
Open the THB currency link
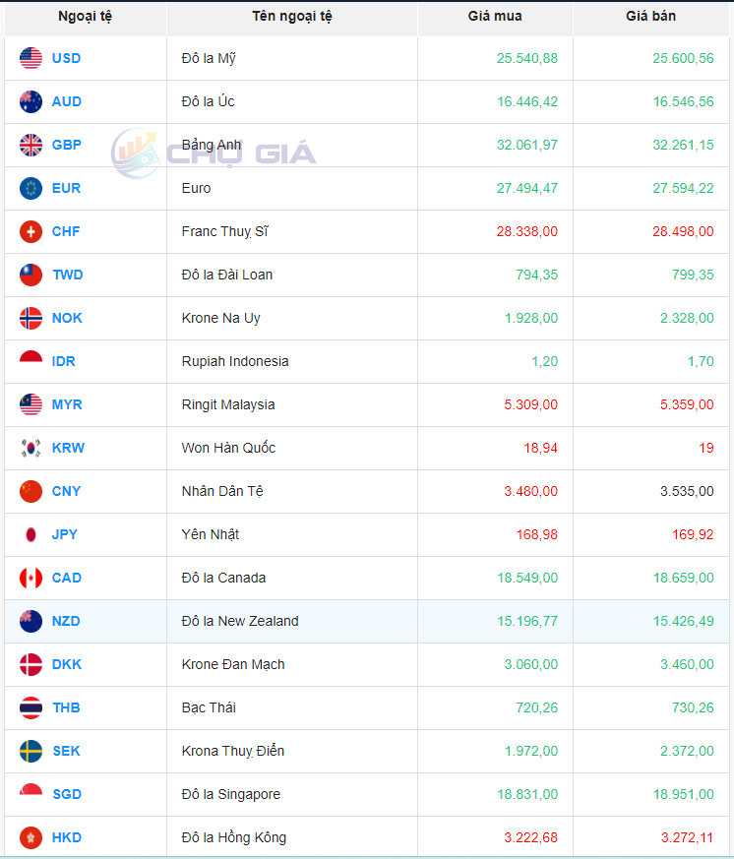tap(66, 707)
